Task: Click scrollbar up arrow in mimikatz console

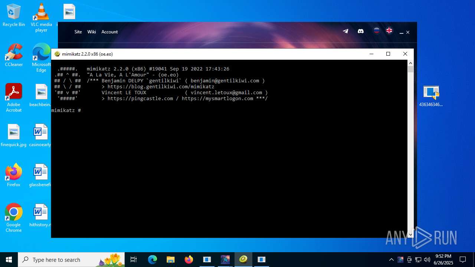Action: (410, 63)
